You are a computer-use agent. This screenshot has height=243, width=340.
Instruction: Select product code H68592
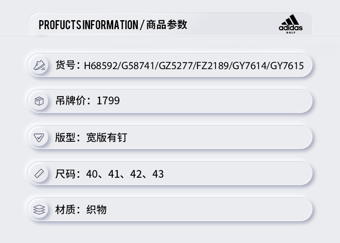coord(101,66)
